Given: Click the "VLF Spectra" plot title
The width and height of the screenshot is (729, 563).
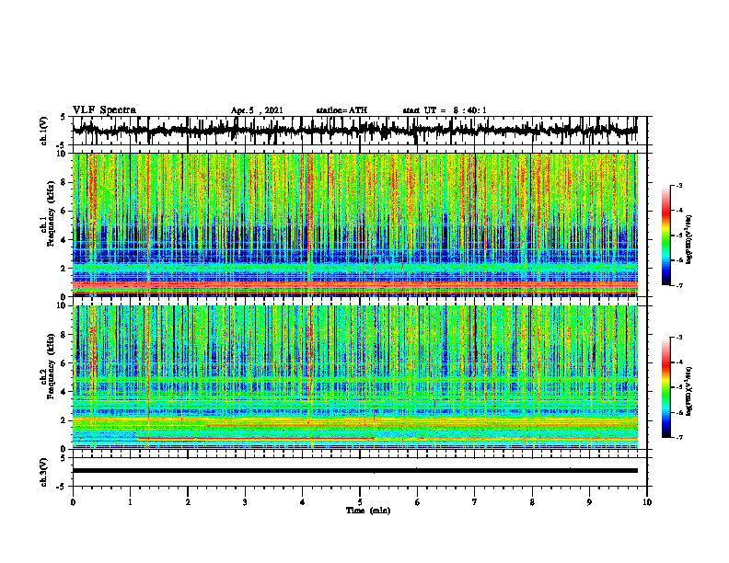Looking at the screenshot, I should (x=104, y=110).
